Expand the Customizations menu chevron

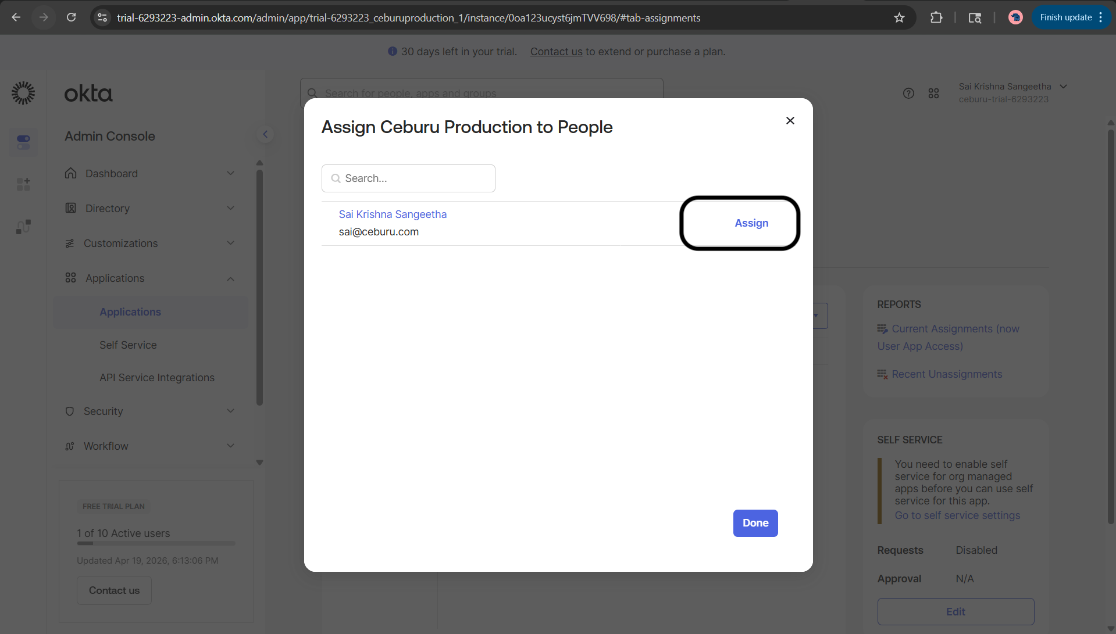pyautogui.click(x=230, y=243)
